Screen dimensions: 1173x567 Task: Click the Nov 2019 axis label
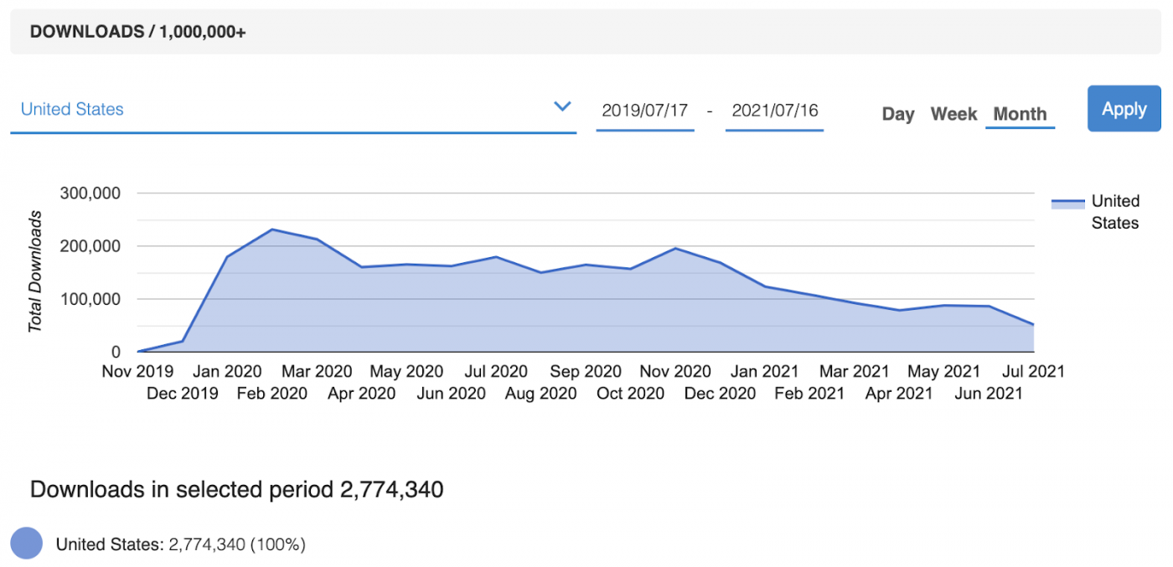(137, 371)
